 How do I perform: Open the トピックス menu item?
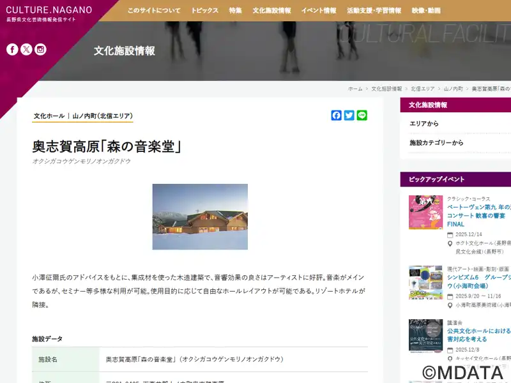[204, 11]
